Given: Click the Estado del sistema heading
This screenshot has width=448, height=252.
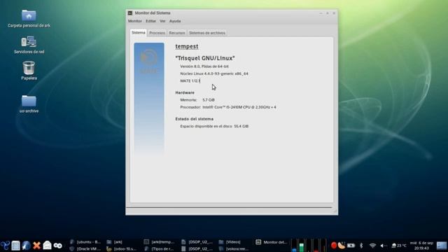Looking at the screenshot, I should point(195,119).
